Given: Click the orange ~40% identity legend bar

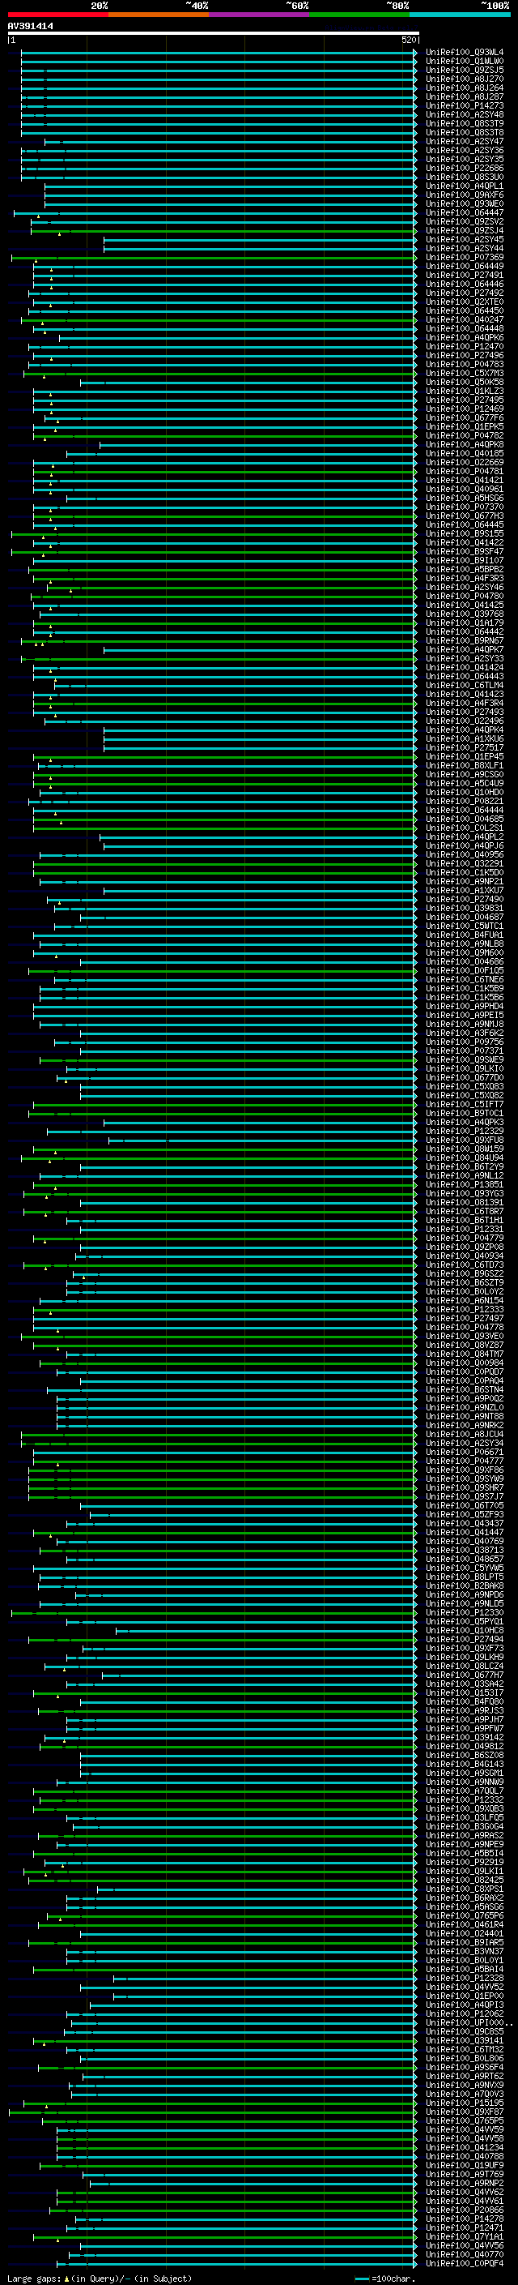Looking at the screenshot, I should 159,15.
